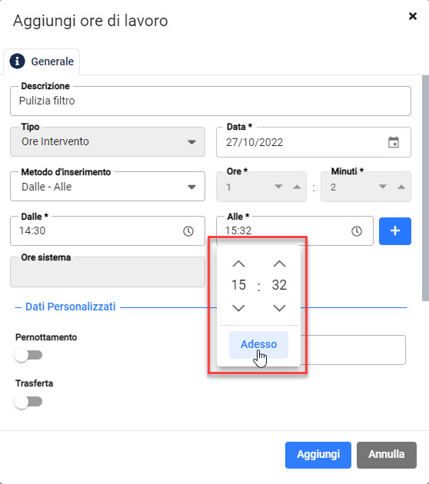Collapse the Dati Personalizzati section

coord(18,308)
